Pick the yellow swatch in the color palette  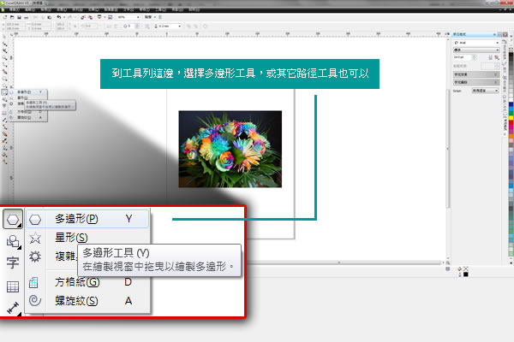[511, 118]
